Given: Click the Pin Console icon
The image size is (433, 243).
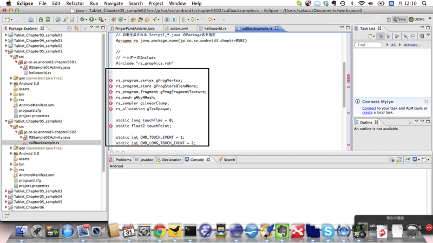Looking at the screenshot, I should click(x=408, y=159).
